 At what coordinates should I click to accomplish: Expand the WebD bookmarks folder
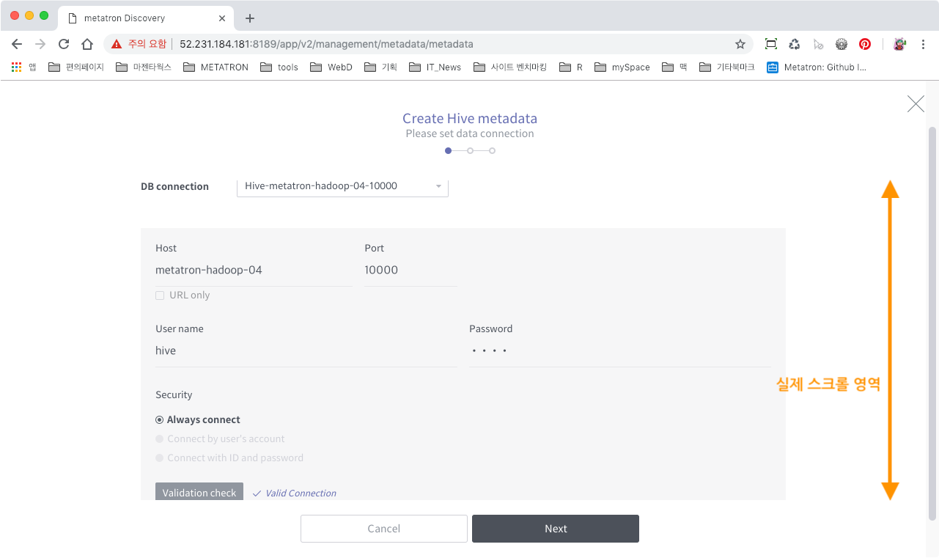(x=331, y=67)
